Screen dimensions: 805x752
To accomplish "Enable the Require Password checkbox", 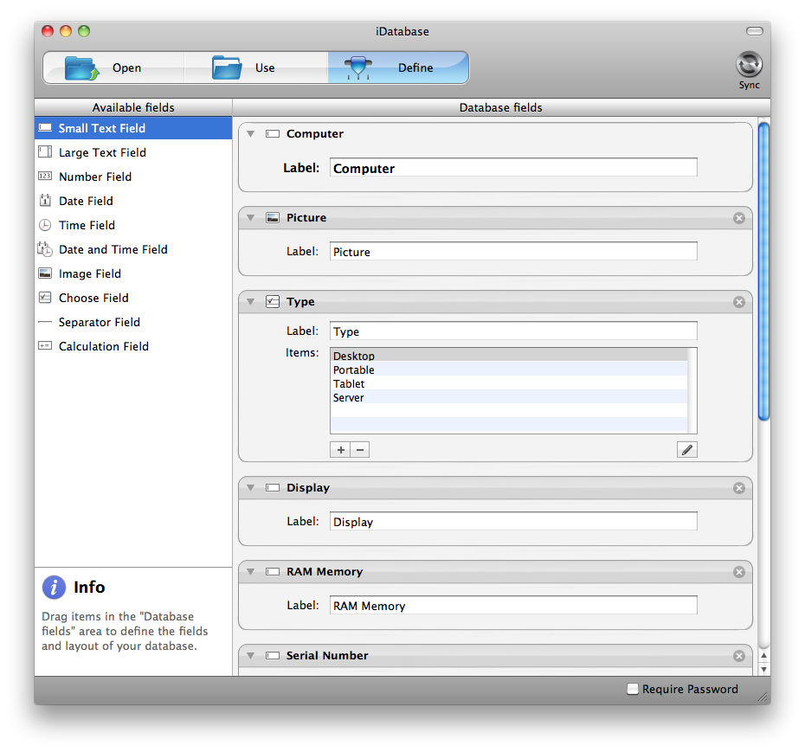I will pos(633,690).
